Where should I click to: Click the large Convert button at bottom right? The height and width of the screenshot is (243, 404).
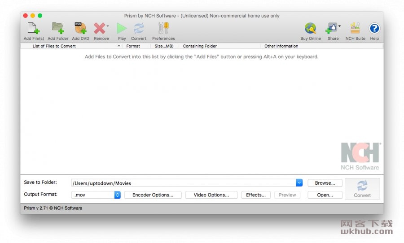[x=362, y=189]
